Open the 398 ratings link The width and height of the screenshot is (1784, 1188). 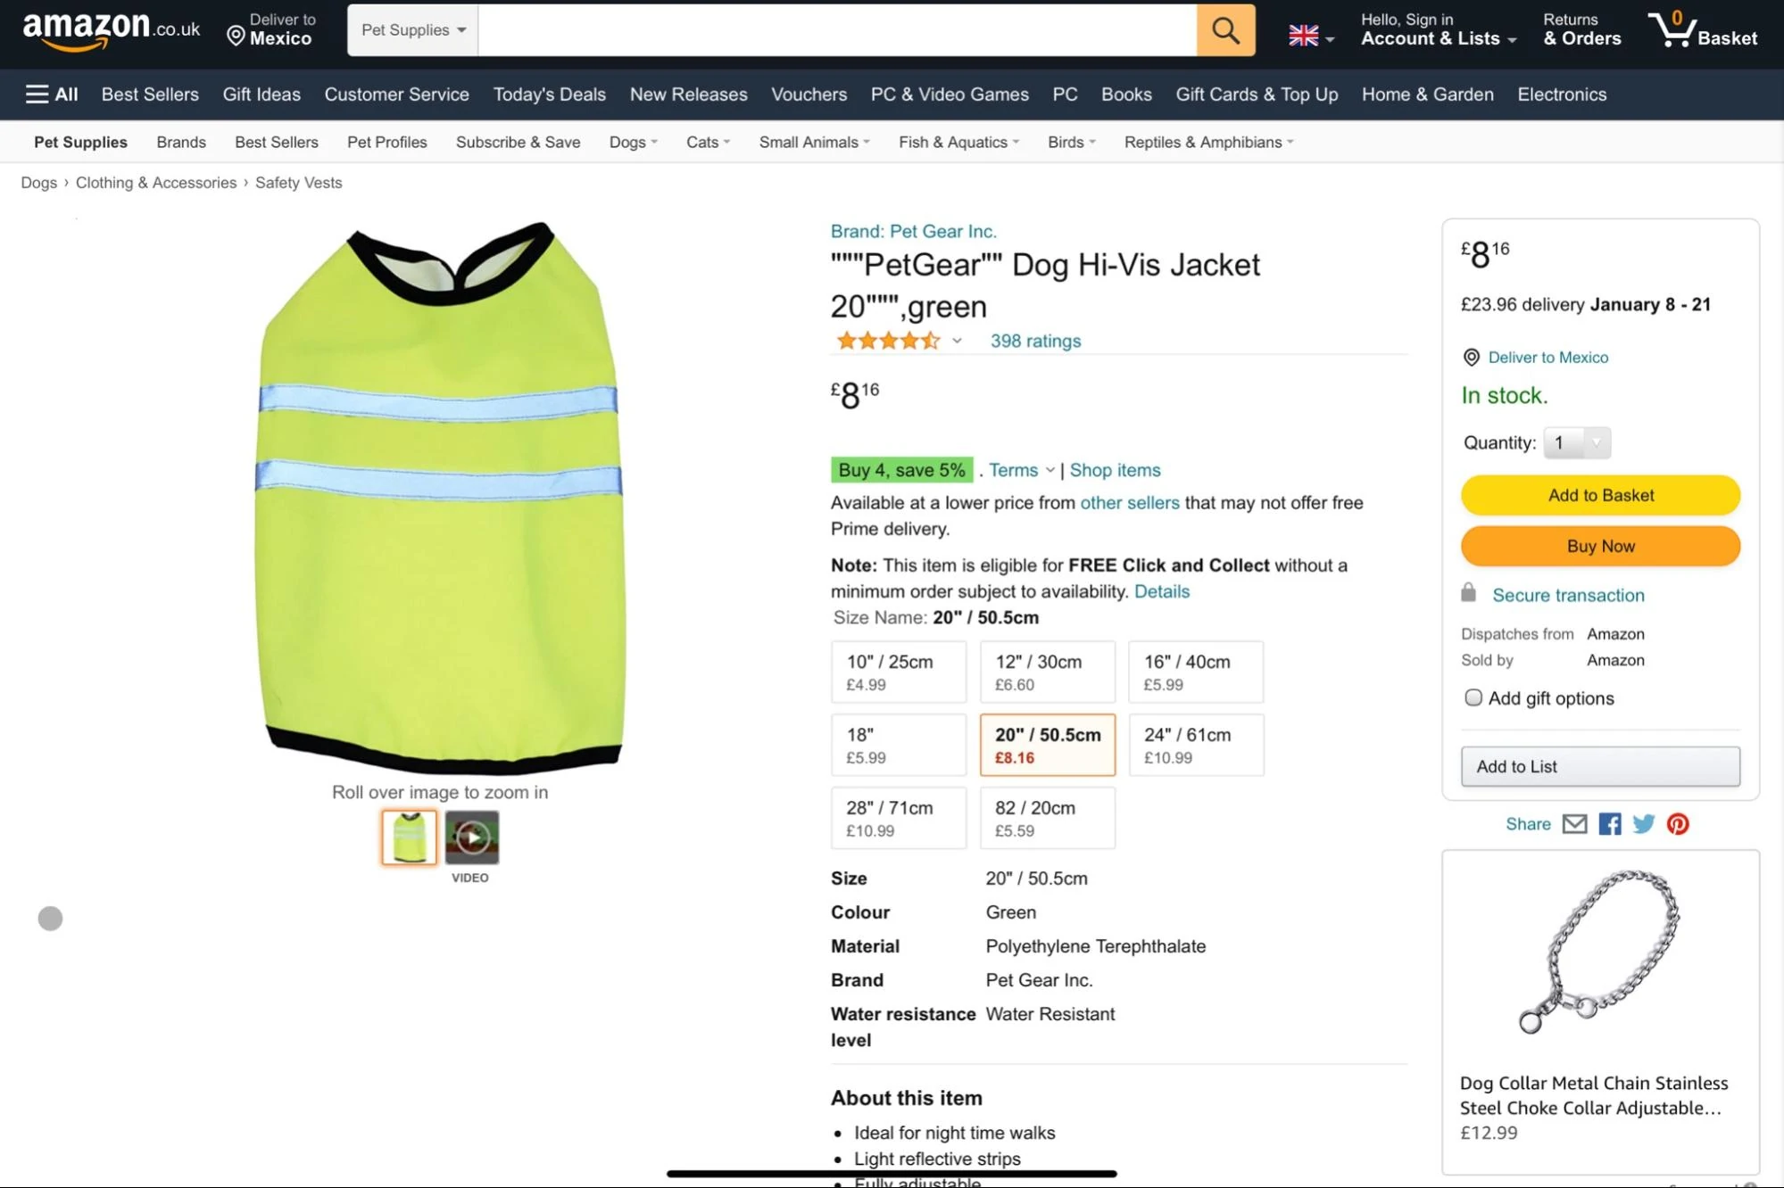pos(1035,341)
